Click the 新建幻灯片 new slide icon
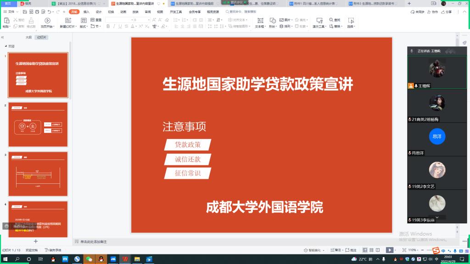This screenshot has width=470, height=264. coord(68,20)
